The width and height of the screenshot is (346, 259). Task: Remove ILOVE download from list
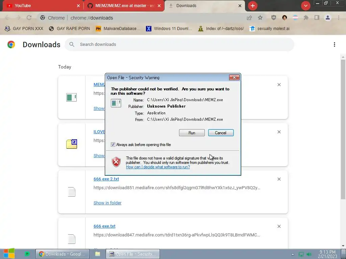(279, 132)
